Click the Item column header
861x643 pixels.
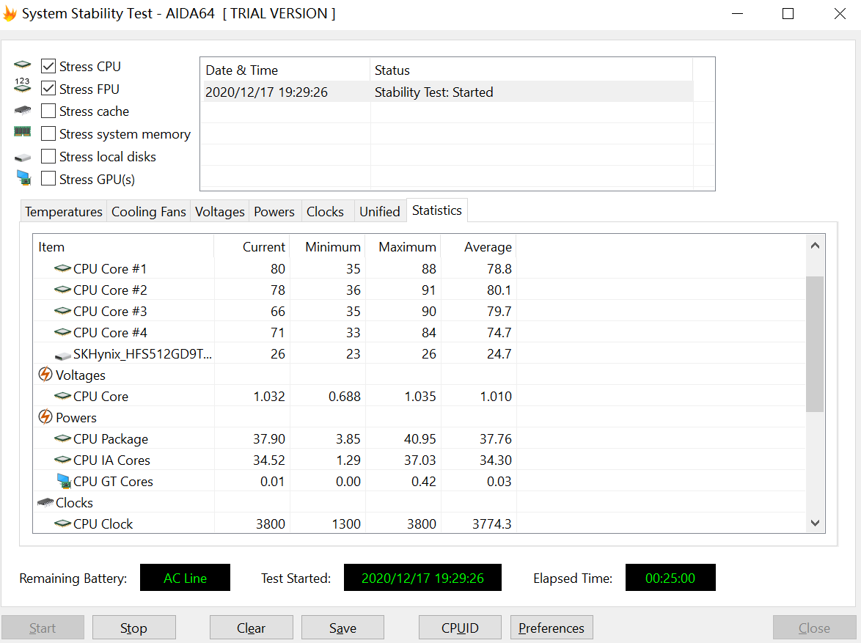123,246
